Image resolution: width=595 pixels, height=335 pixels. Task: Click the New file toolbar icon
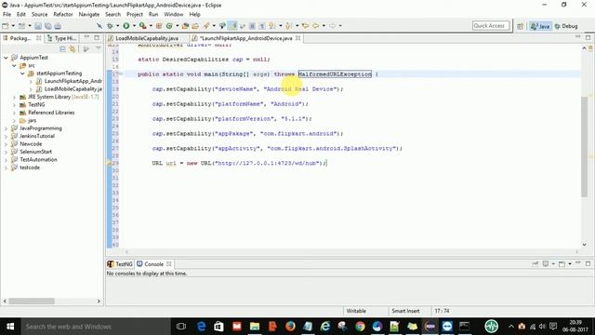coord(6,26)
